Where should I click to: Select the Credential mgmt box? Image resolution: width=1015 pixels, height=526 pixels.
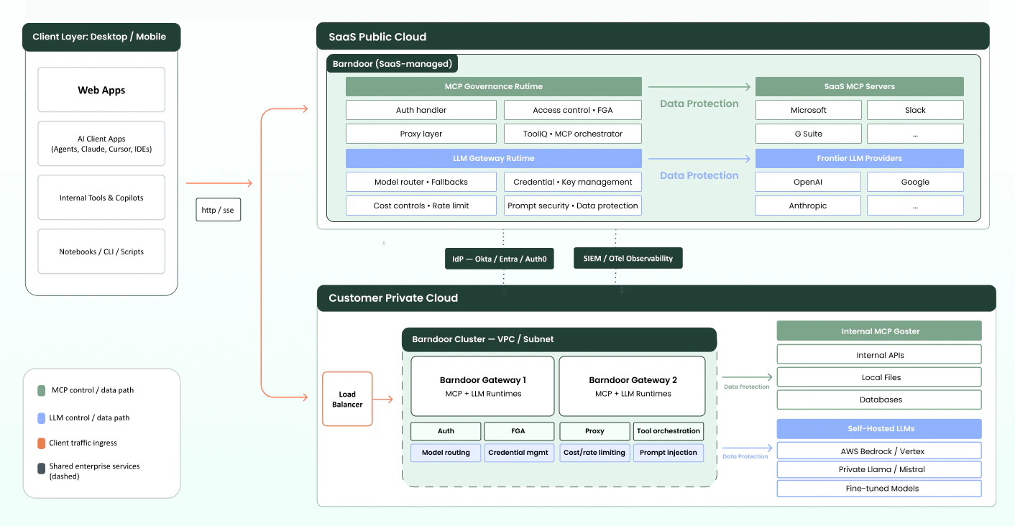pyautogui.click(x=519, y=453)
